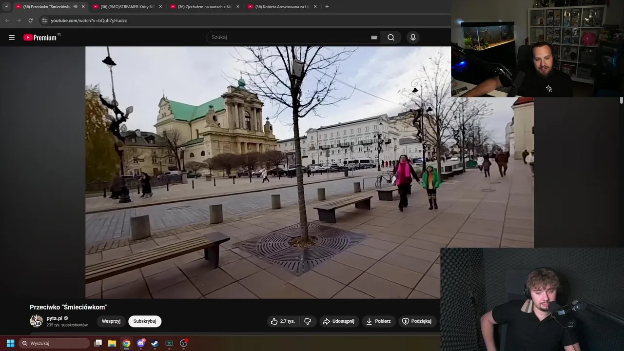Open site information icon in address bar

coord(44,20)
